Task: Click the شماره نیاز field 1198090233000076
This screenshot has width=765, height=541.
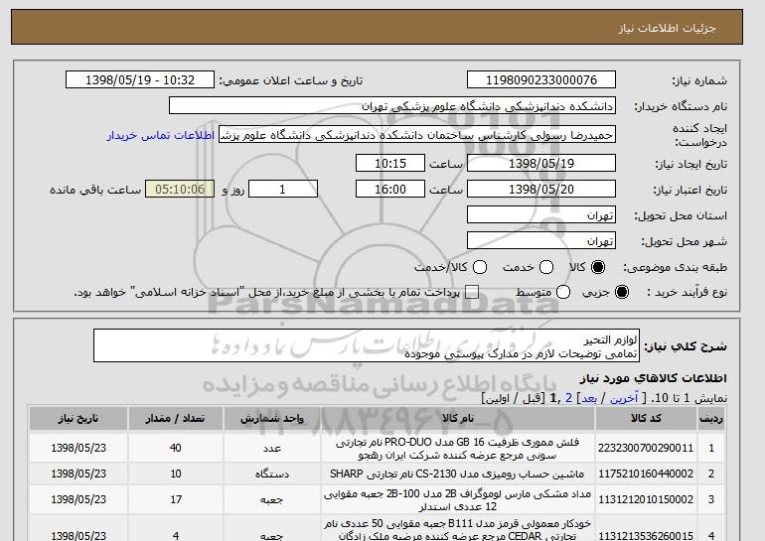Action: click(x=541, y=80)
